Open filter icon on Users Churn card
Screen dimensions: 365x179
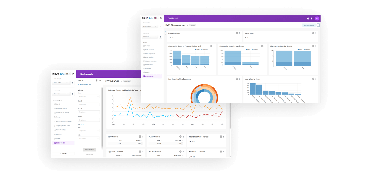[313, 33]
